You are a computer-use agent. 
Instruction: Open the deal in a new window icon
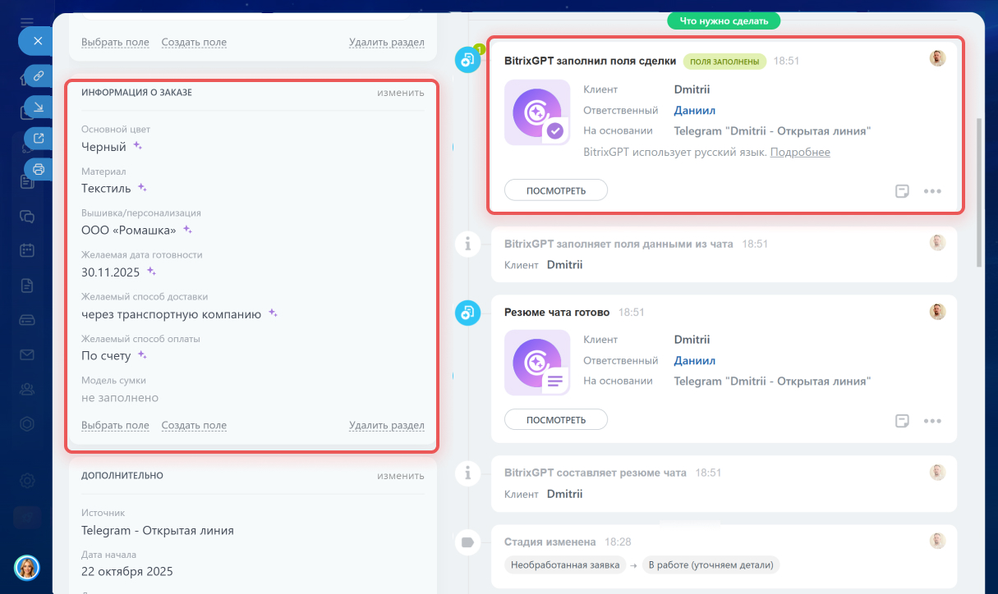pos(38,138)
